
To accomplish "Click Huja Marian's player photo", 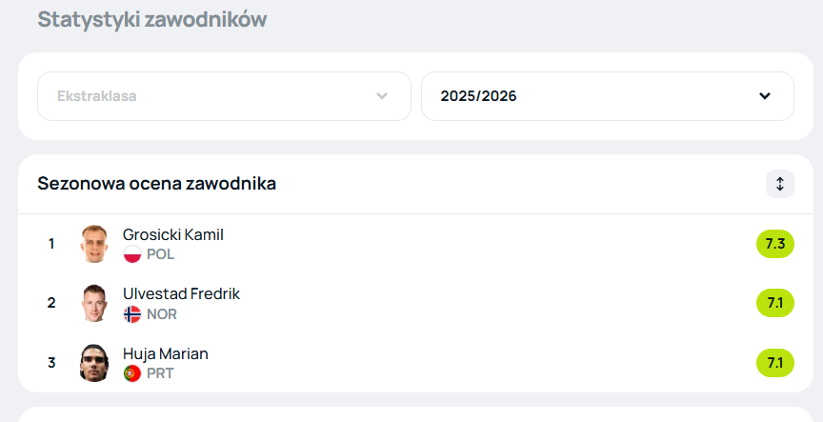I will (94, 363).
